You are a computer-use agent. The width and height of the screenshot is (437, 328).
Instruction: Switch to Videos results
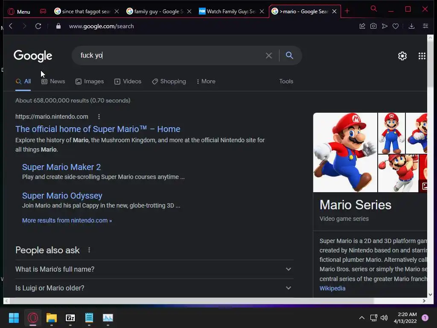[x=128, y=82]
